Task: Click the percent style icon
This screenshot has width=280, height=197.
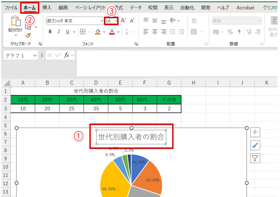Action: coord(230,32)
